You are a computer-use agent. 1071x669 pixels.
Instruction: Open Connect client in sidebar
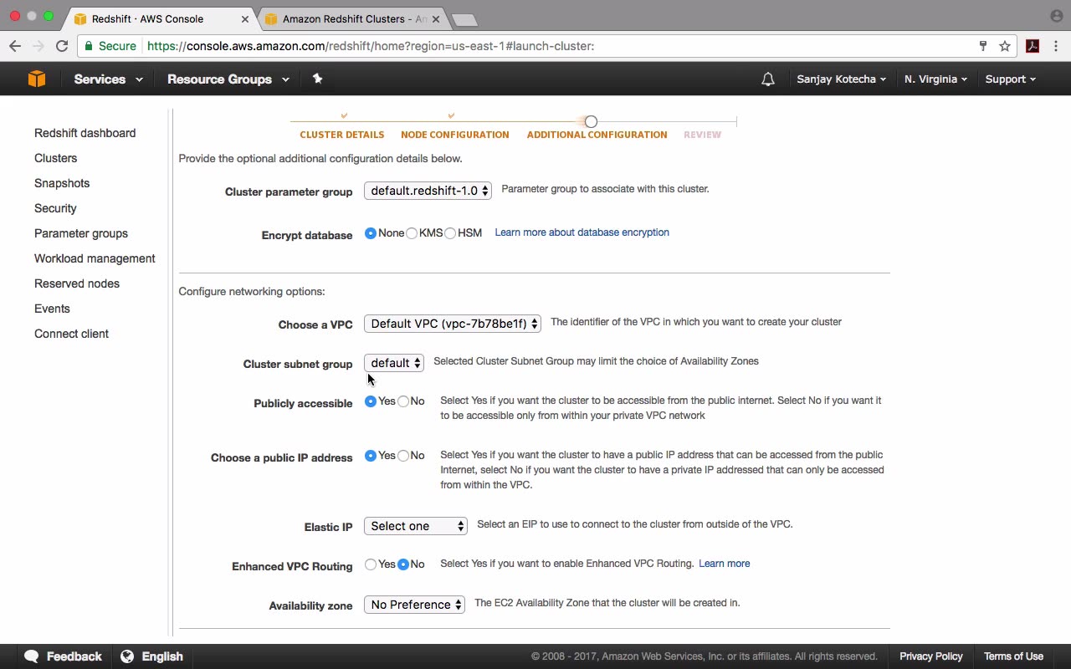click(71, 334)
